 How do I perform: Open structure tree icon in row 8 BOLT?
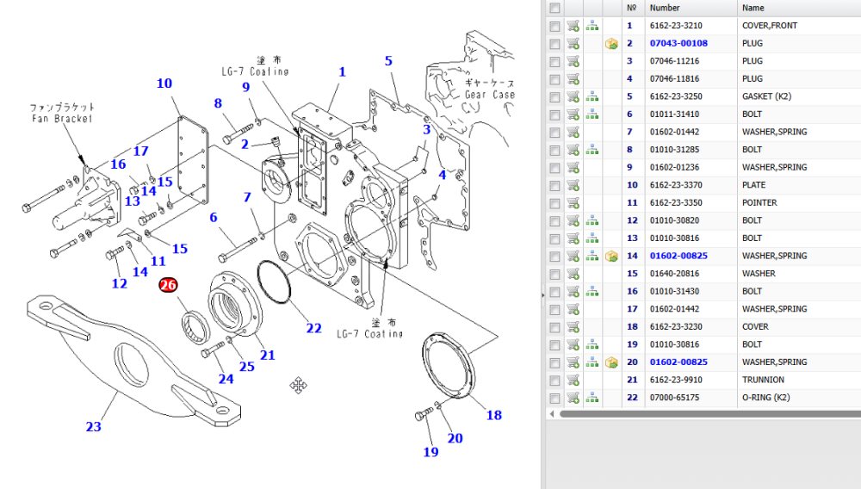592,150
